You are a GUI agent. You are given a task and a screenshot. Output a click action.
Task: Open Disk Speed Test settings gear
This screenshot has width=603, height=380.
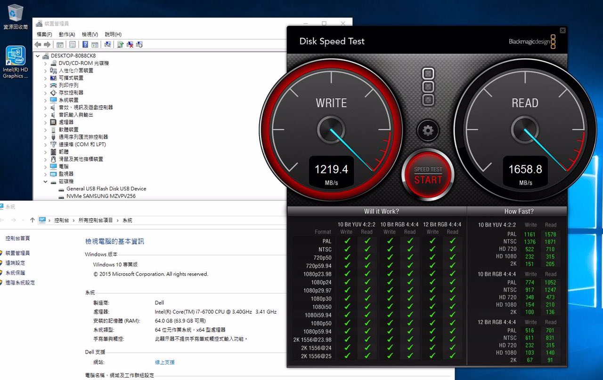click(x=428, y=130)
